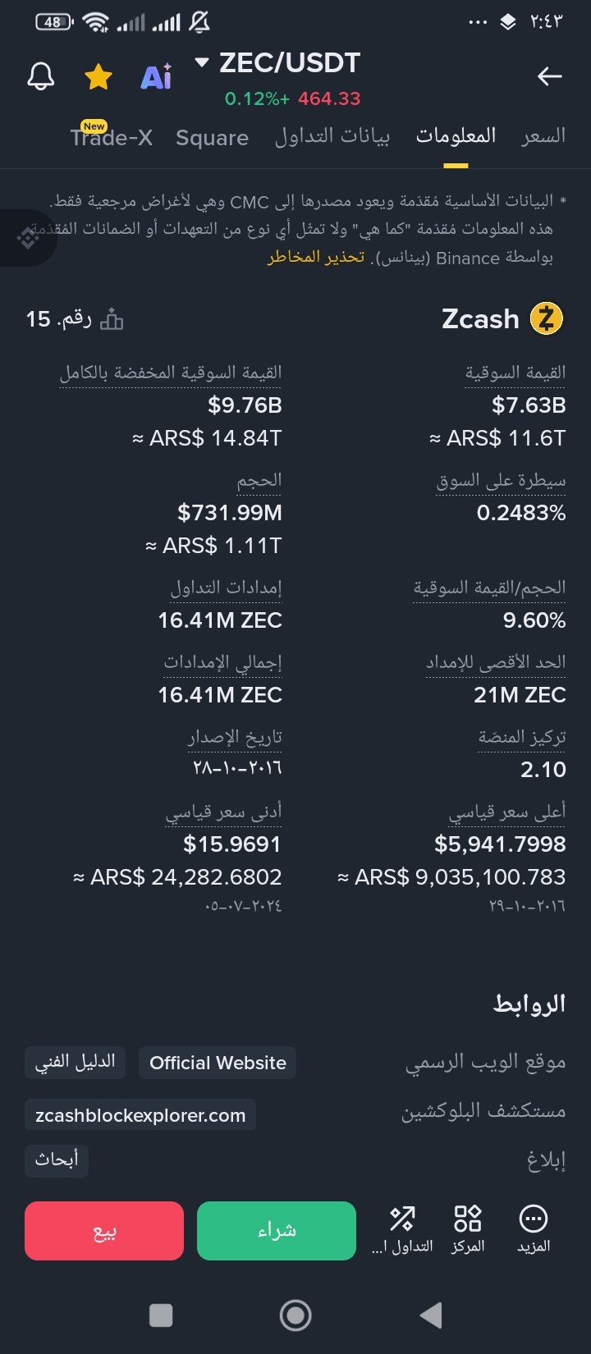Screen dimensions: 591x1354
Task: Open the تحذير المخاطر risk warning link
Action: [x=316, y=258]
